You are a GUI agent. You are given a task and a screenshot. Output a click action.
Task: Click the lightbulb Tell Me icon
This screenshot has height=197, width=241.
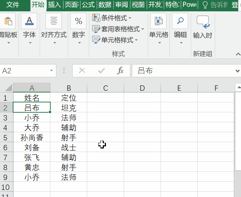pyautogui.click(x=205, y=5)
